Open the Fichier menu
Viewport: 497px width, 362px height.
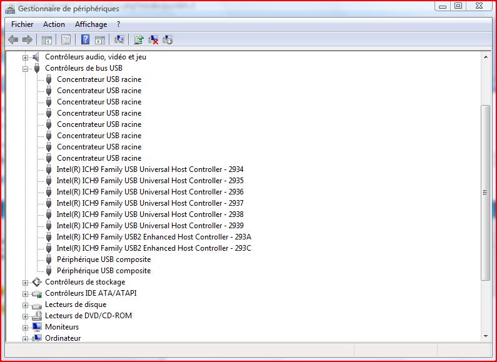pos(22,24)
